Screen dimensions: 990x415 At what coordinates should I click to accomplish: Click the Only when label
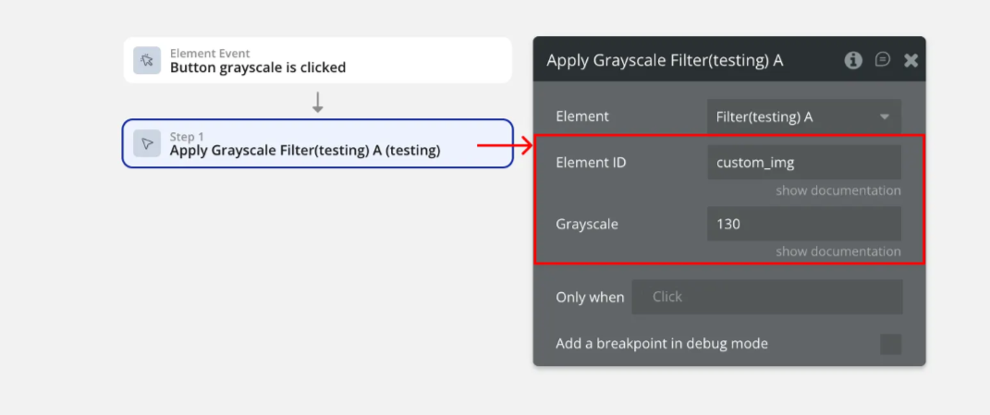pyautogui.click(x=590, y=298)
